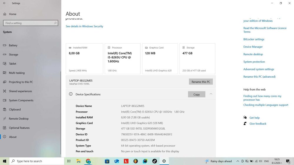This screenshot has height=165, width=294.
Task: Open the Remote desktop related link
Action: coord(253,54)
